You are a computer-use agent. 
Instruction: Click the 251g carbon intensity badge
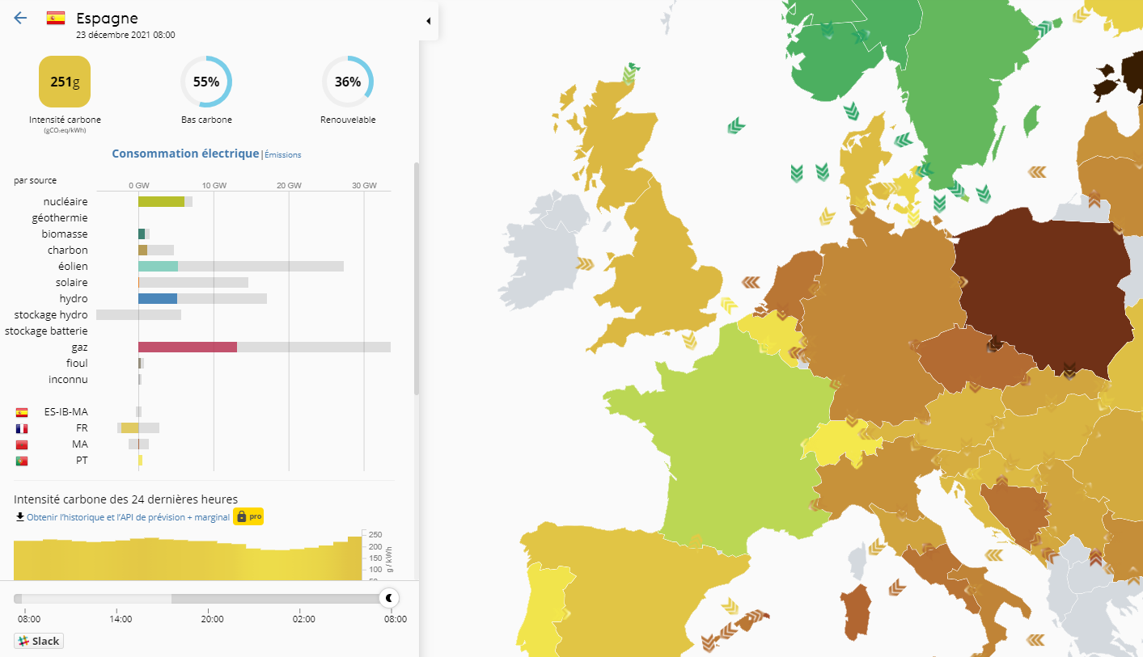pos(65,82)
